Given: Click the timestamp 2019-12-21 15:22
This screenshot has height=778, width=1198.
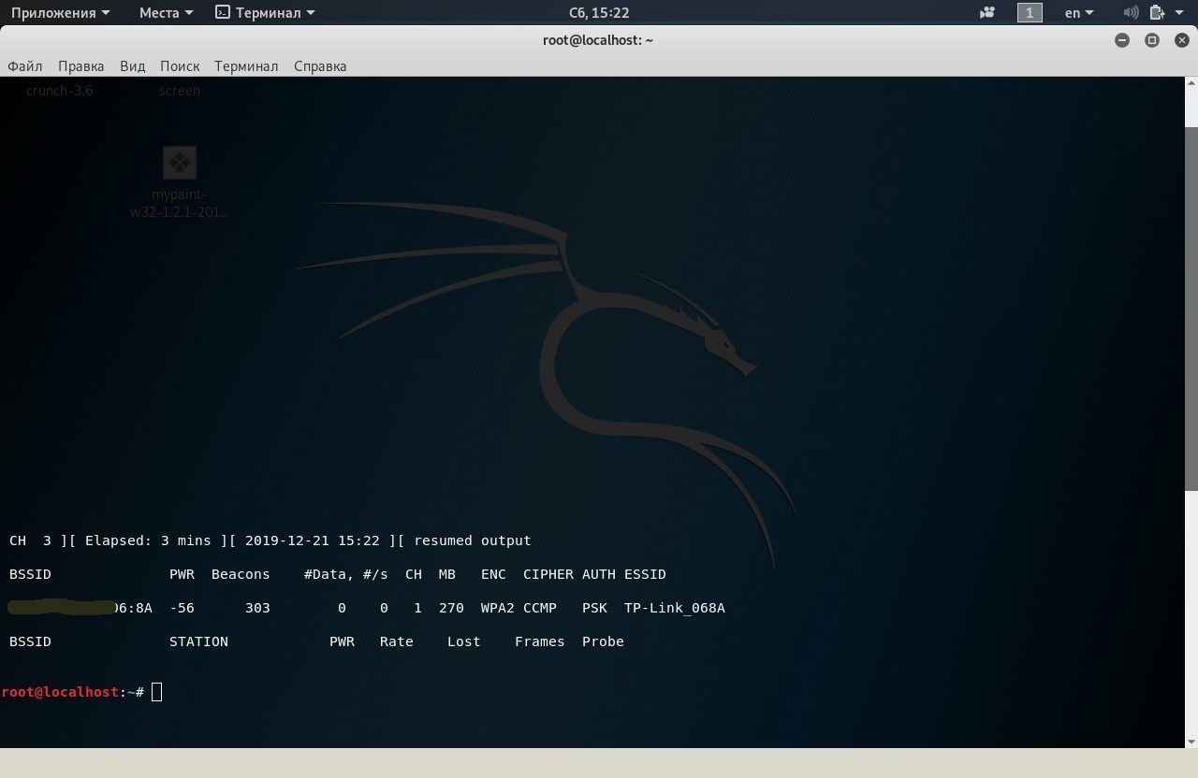Looking at the screenshot, I should coord(313,540).
